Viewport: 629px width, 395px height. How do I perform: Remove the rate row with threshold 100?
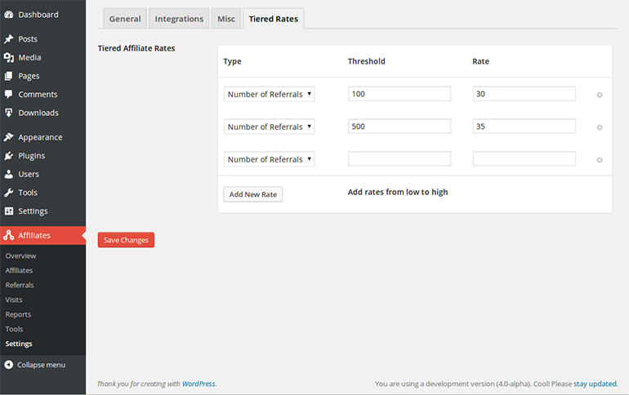coord(600,95)
